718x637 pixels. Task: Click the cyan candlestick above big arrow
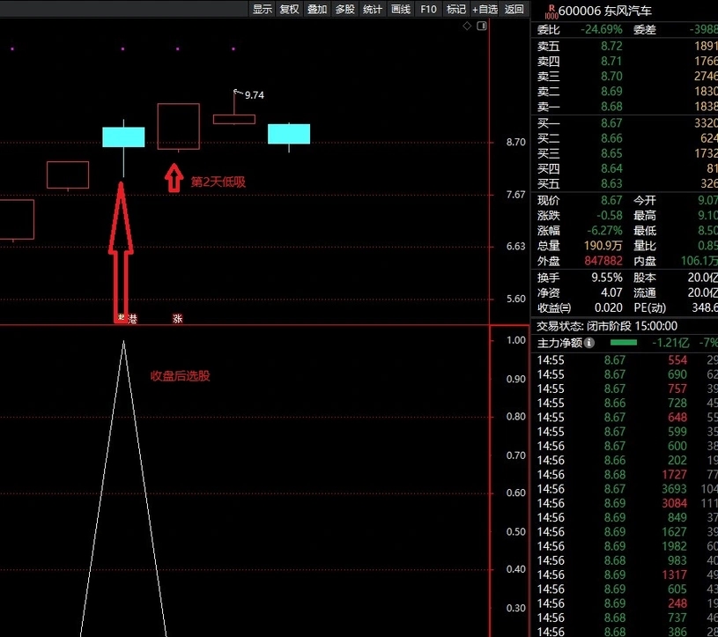[123, 137]
